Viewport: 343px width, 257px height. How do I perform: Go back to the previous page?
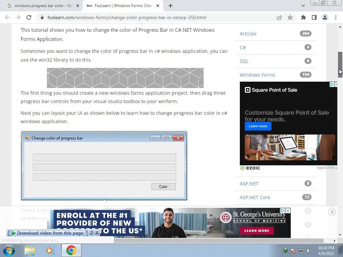(7, 17)
